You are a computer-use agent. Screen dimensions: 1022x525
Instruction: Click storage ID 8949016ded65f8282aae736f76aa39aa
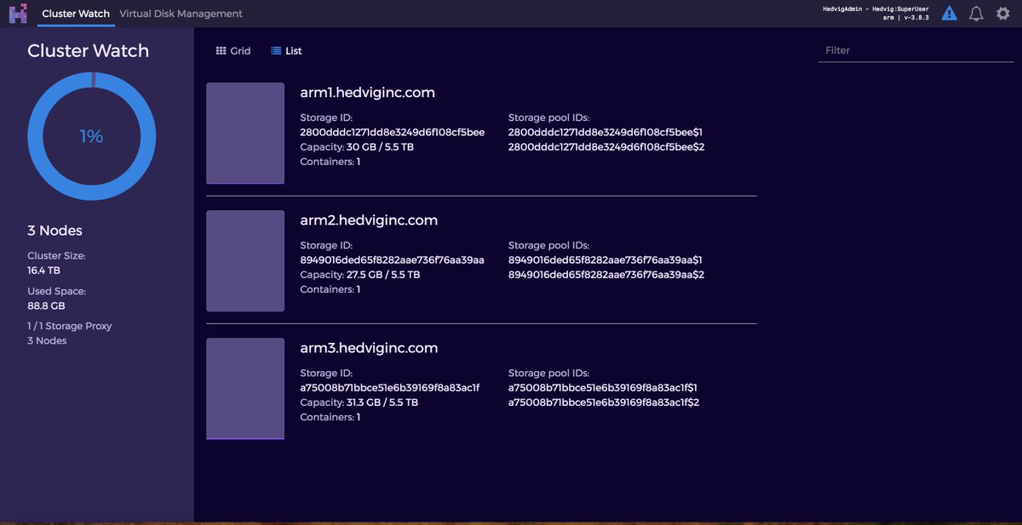tap(393, 260)
